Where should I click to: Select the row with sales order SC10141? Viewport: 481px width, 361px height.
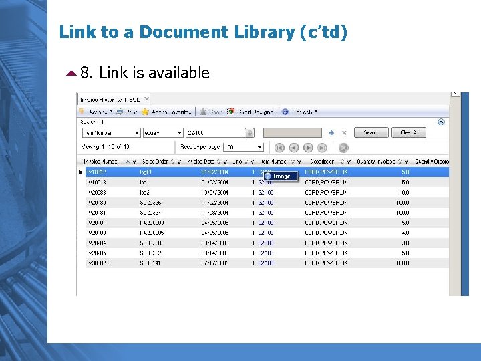[x=267, y=263]
